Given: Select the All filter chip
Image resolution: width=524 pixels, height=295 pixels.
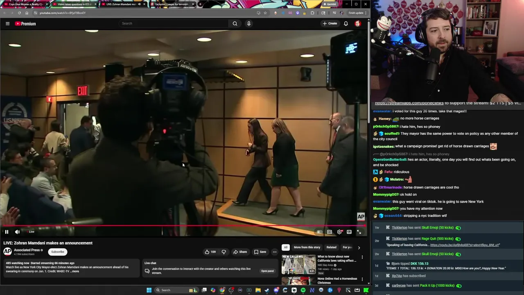Looking at the screenshot, I should 286,247.
